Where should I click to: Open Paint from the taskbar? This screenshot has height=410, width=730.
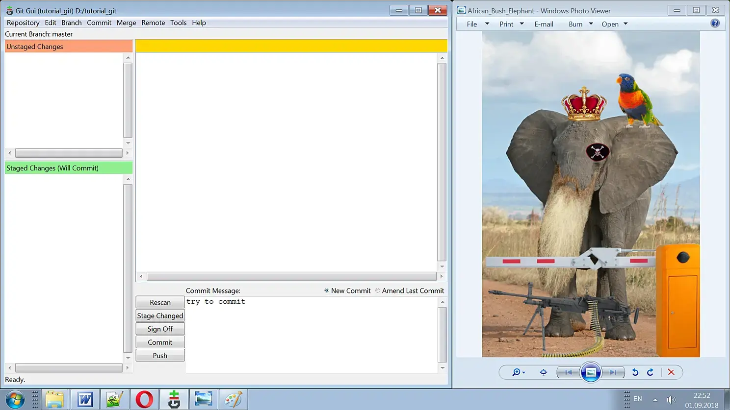(x=233, y=399)
